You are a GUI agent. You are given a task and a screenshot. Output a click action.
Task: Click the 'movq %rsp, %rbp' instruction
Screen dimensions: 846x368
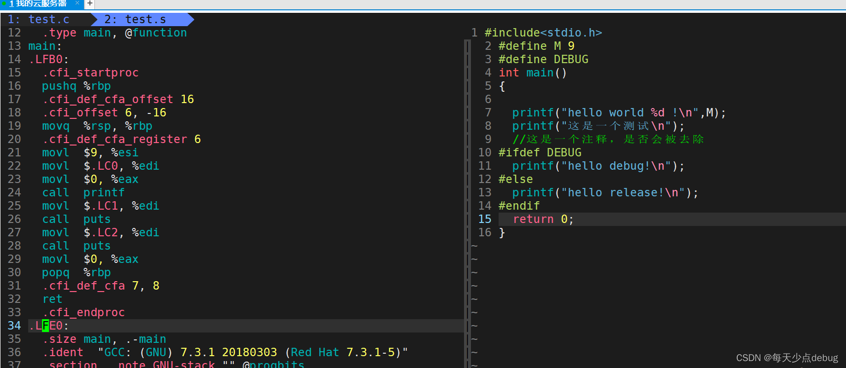click(x=97, y=126)
